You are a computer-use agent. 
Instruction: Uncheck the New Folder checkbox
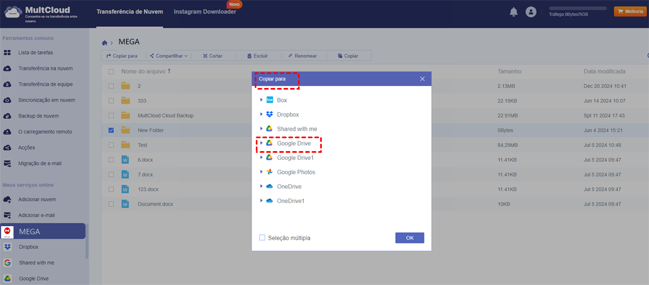click(111, 130)
